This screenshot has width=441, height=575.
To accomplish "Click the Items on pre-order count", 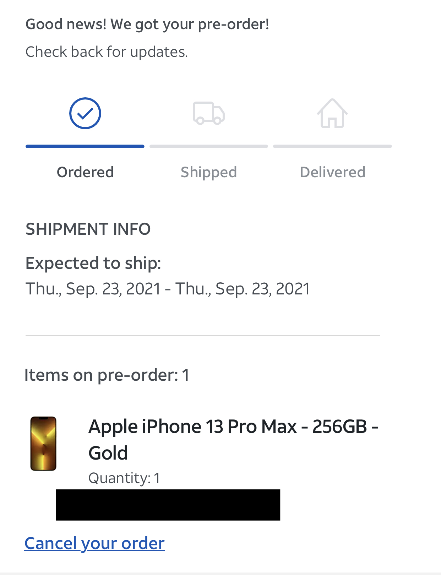I will coord(107,375).
